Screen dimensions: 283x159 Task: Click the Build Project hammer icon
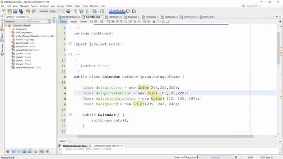coord(76,11)
